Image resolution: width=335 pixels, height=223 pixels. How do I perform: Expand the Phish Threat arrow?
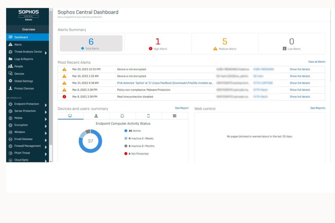[46, 154]
